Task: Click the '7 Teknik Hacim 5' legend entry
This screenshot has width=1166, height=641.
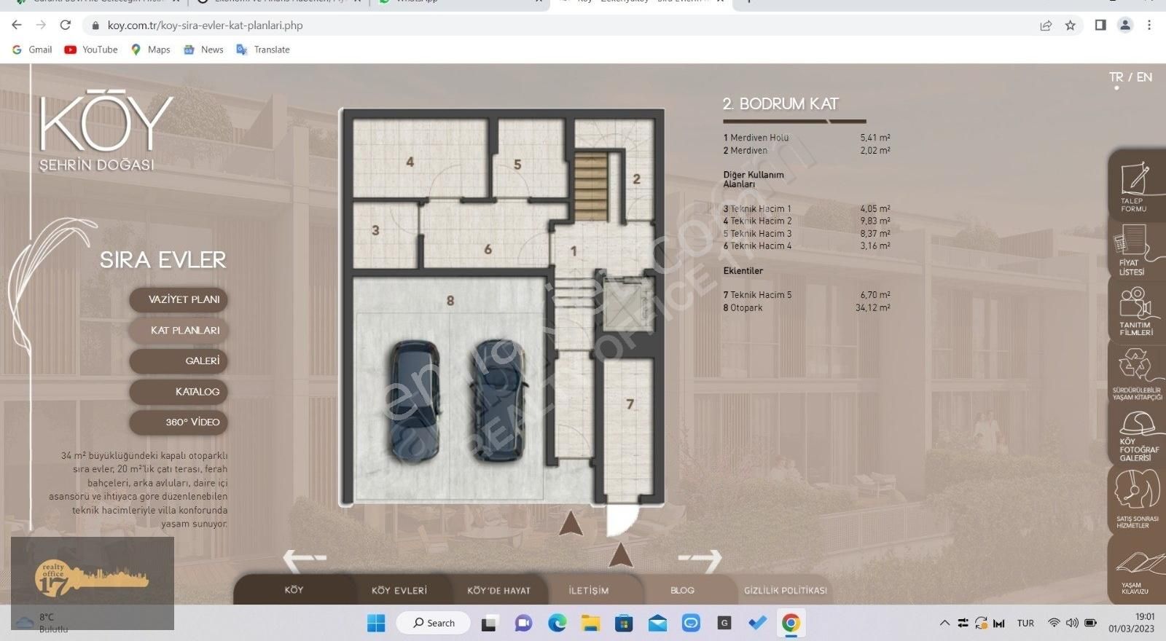Action: pyautogui.click(x=807, y=295)
